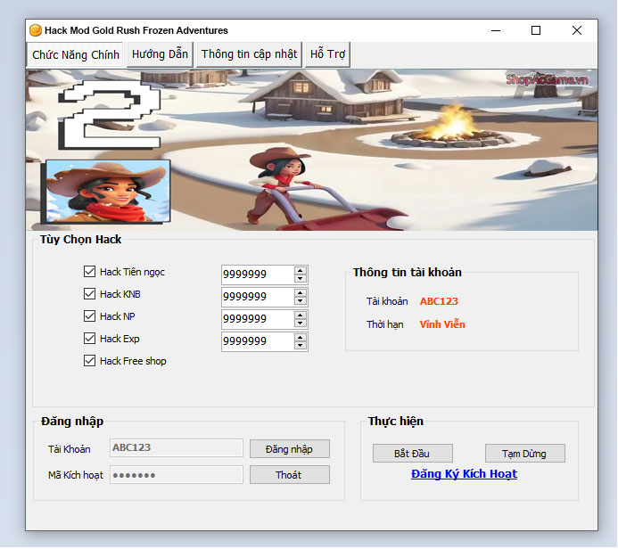Open the Hướng Dẫn tab
This screenshot has width=618, height=549.
[x=160, y=54]
